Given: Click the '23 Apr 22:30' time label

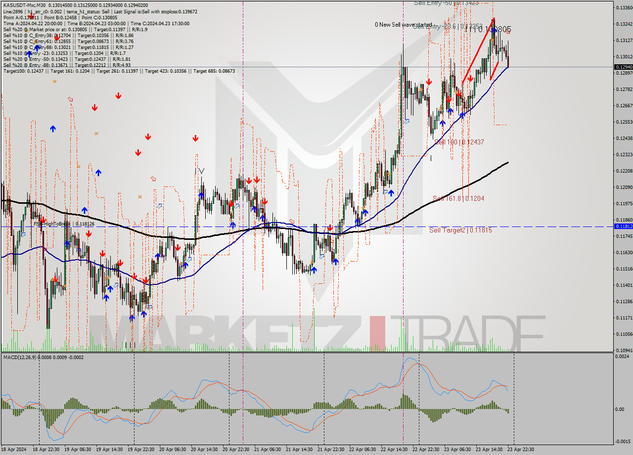Looking at the screenshot, I should coord(520,450).
